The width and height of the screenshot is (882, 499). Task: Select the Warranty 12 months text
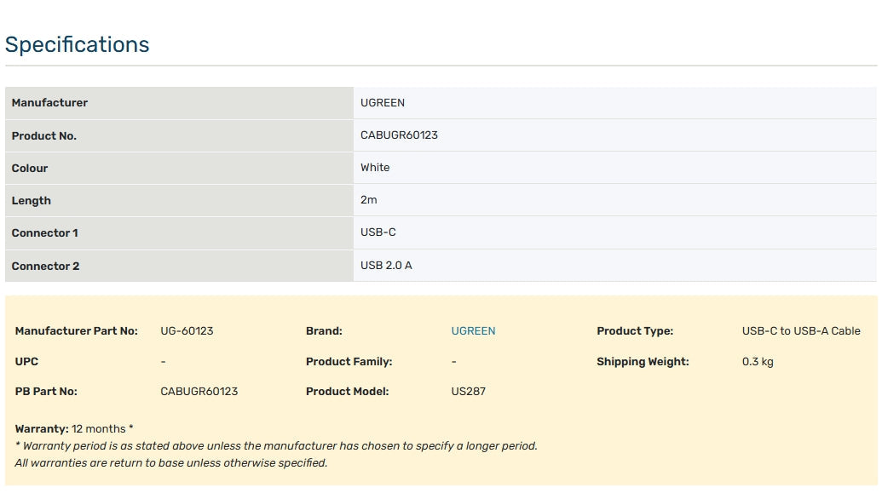[74, 429]
